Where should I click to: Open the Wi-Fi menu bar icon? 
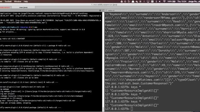click(164, 2)
